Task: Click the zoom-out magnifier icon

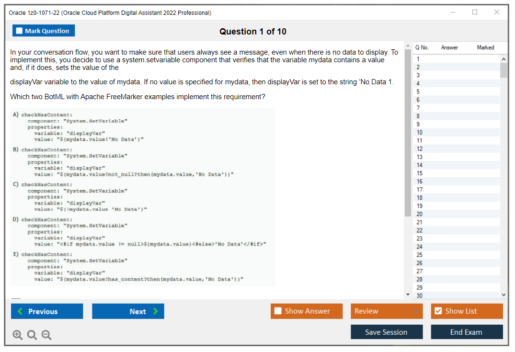Action: tap(46, 335)
